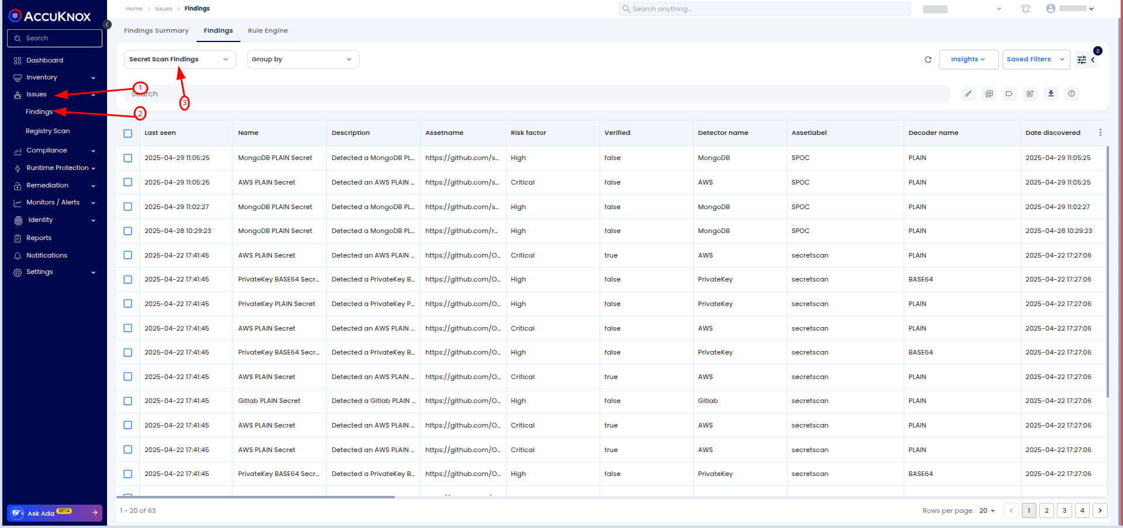The image size is (1123, 528).
Task: Click the Identity fingerprint icon
Action: 18,220
